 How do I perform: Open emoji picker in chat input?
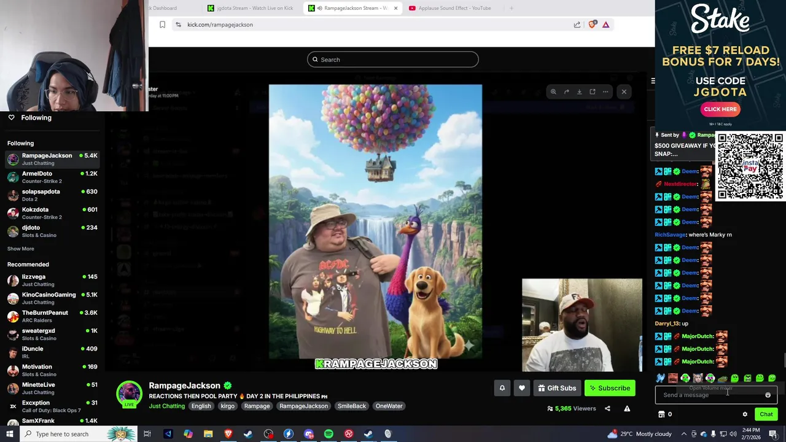(x=768, y=395)
